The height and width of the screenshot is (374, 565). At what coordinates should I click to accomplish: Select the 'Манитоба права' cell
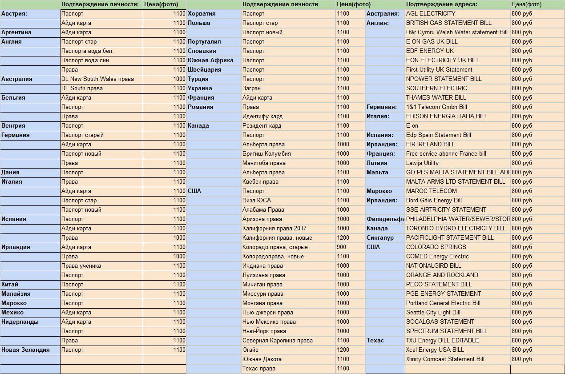[288, 163]
